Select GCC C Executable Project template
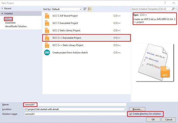Viewport: 178px width, 123px height. click(x=86, y=23)
